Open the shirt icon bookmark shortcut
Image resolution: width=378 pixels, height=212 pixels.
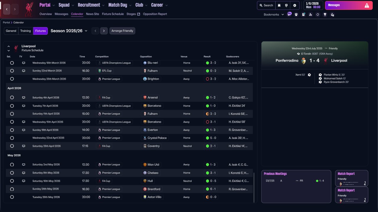click(x=296, y=14)
